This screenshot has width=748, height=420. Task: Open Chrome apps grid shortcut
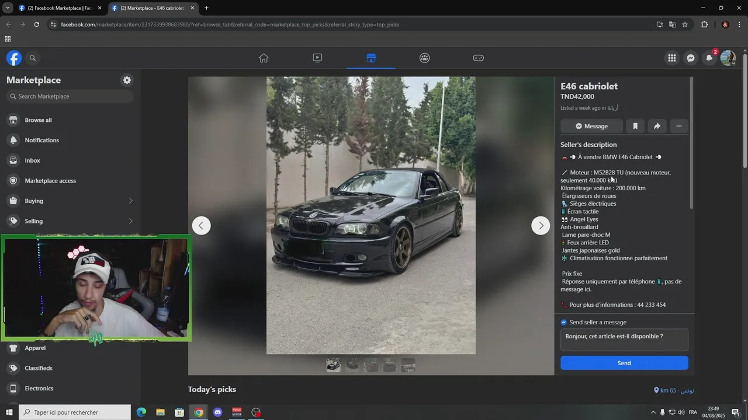[8, 39]
